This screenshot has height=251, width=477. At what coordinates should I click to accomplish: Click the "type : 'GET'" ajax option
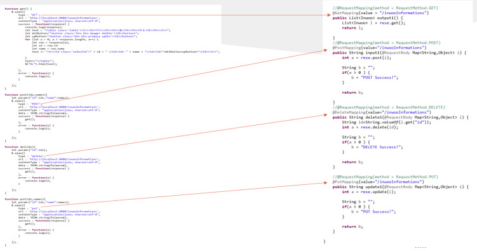point(29,15)
